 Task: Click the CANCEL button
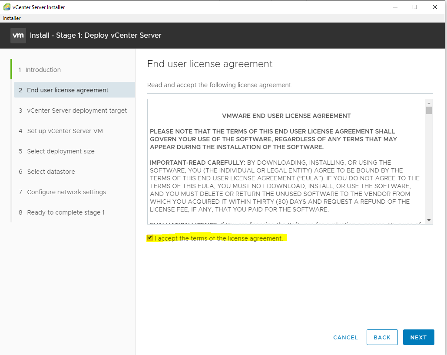[x=345, y=338]
